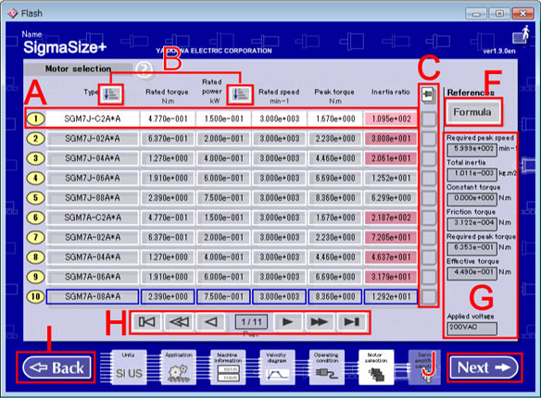
Task: Select motor type SGM7J-08A*A
Action: click(x=93, y=198)
